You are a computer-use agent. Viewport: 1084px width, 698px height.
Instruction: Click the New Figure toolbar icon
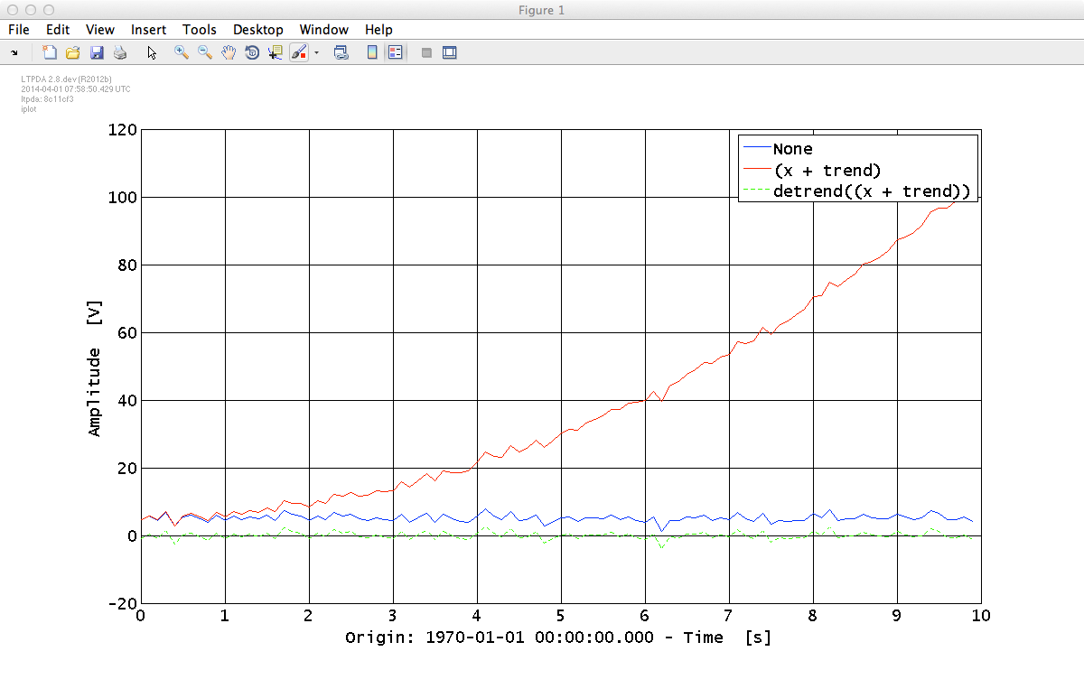[x=50, y=53]
